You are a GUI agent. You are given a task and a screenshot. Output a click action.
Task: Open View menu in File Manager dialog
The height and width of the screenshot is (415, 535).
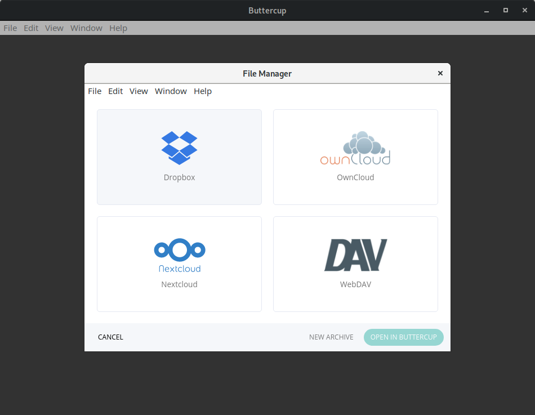point(139,91)
